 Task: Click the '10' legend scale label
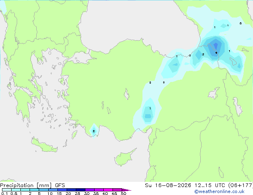[x=50, y=193]
